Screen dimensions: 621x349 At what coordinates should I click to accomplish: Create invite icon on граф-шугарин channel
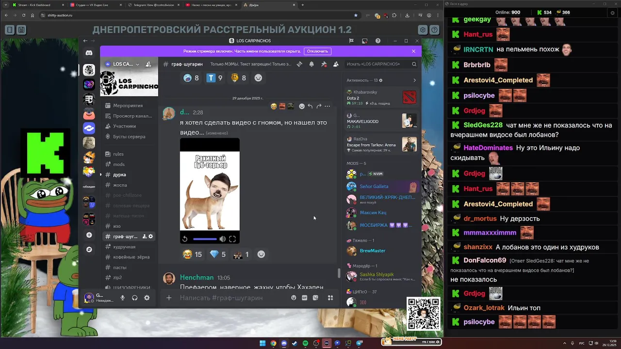tap(144, 237)
